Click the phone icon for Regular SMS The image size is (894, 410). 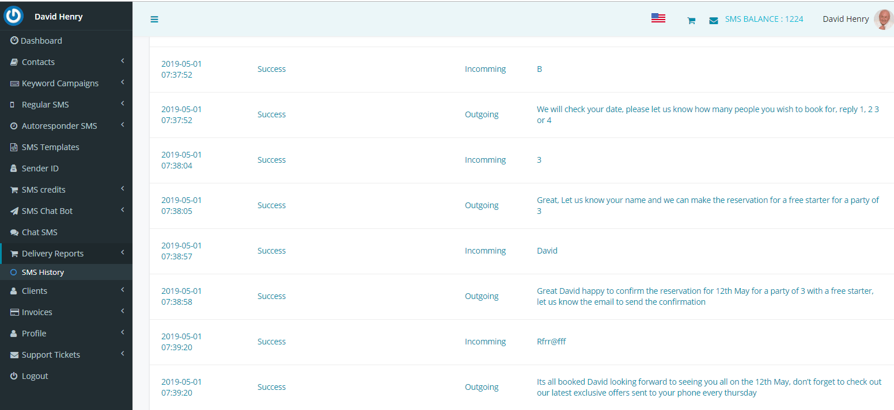click(13, 105)
